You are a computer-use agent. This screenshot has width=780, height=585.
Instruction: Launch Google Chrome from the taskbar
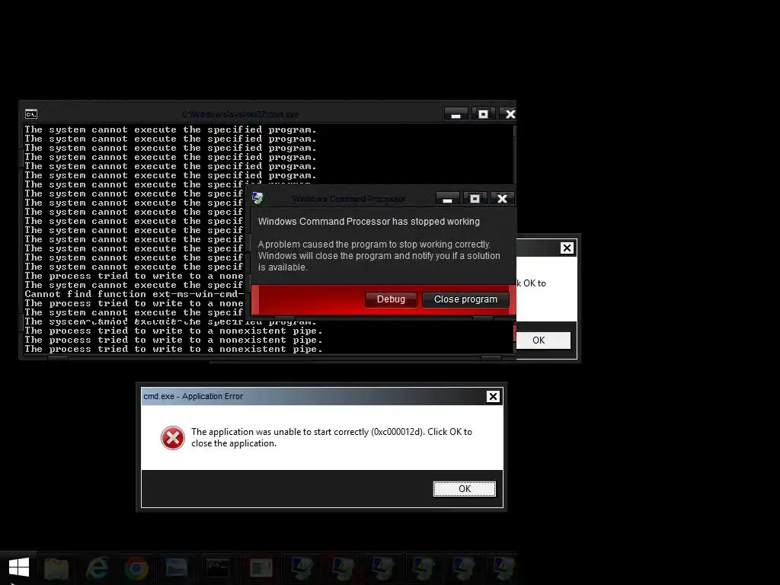tap(136, 568)
